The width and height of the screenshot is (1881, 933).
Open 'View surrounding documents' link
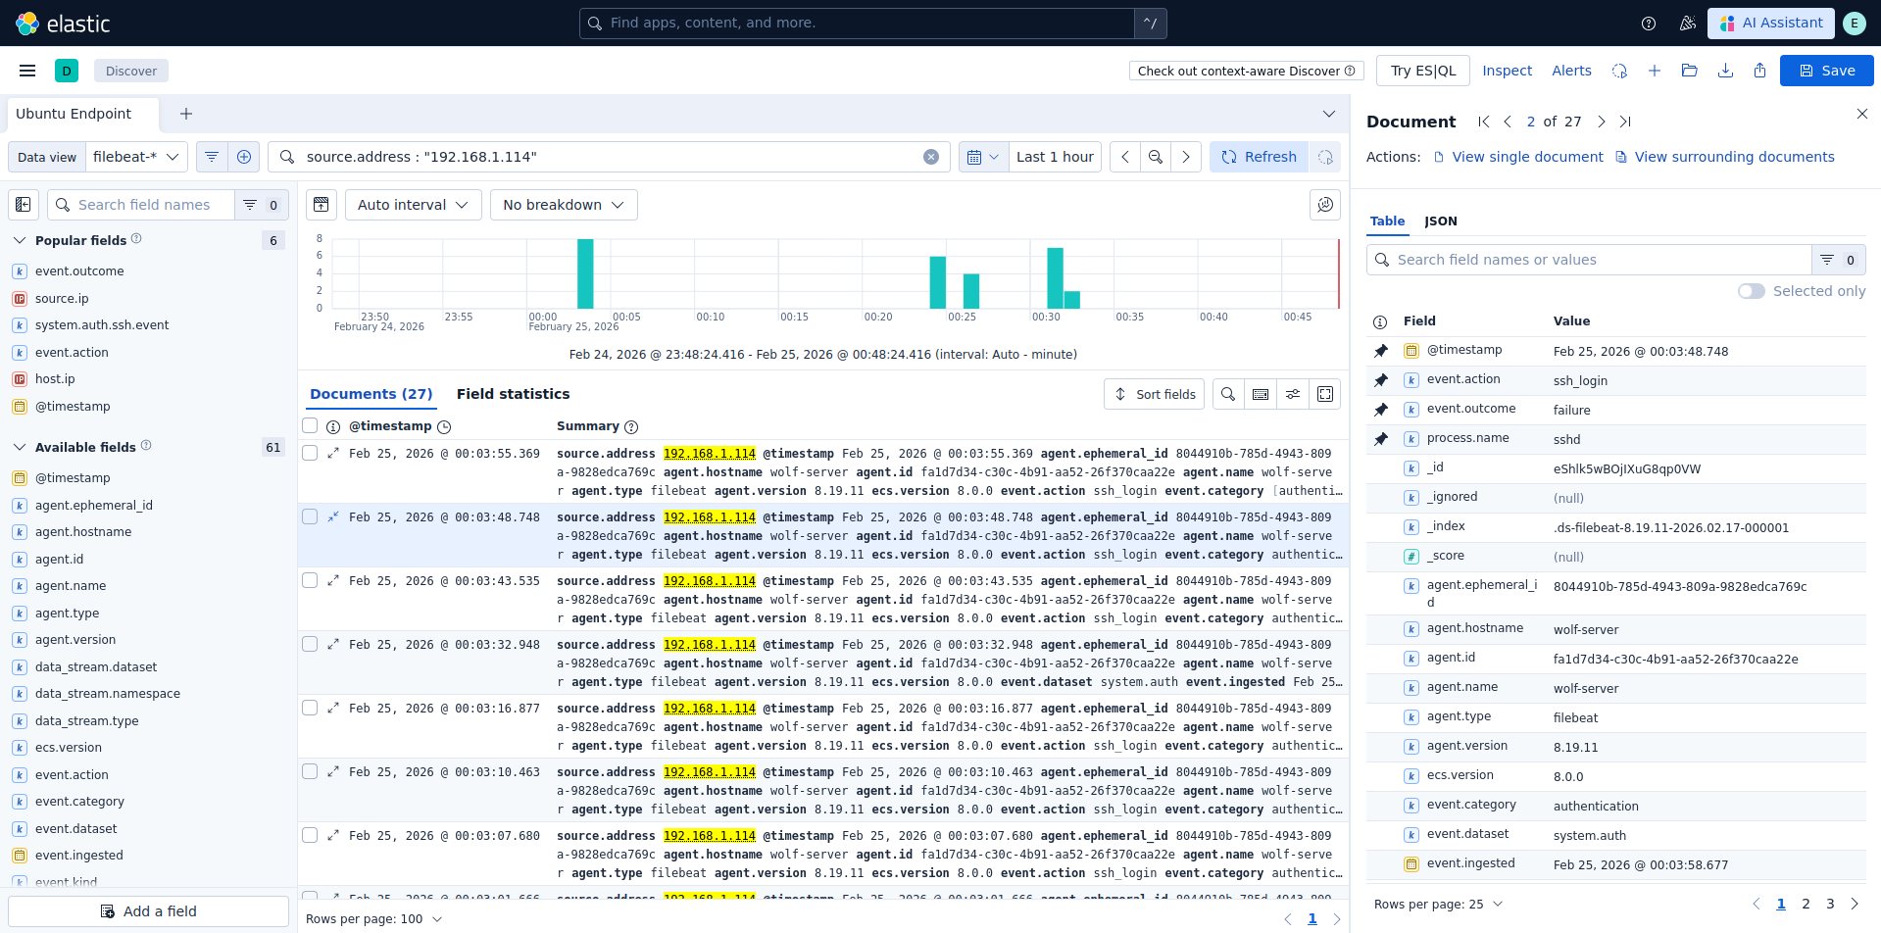pyautogui.click(x=1733, y=157)
